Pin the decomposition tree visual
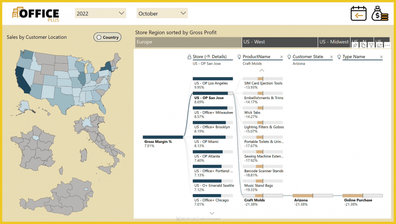 [x=355, y=45]
